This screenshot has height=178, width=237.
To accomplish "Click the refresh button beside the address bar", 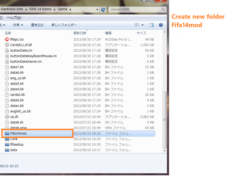I will [103, 9].
